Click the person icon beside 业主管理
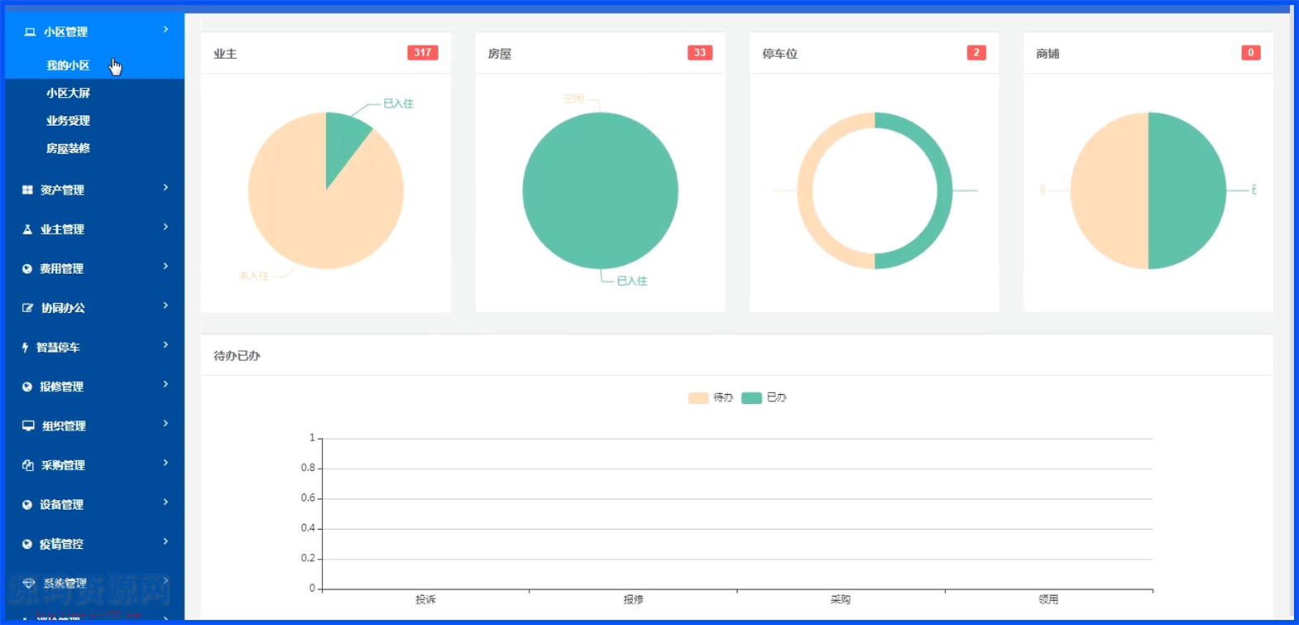The image size is (1299, 625). [x=27, y=229]
